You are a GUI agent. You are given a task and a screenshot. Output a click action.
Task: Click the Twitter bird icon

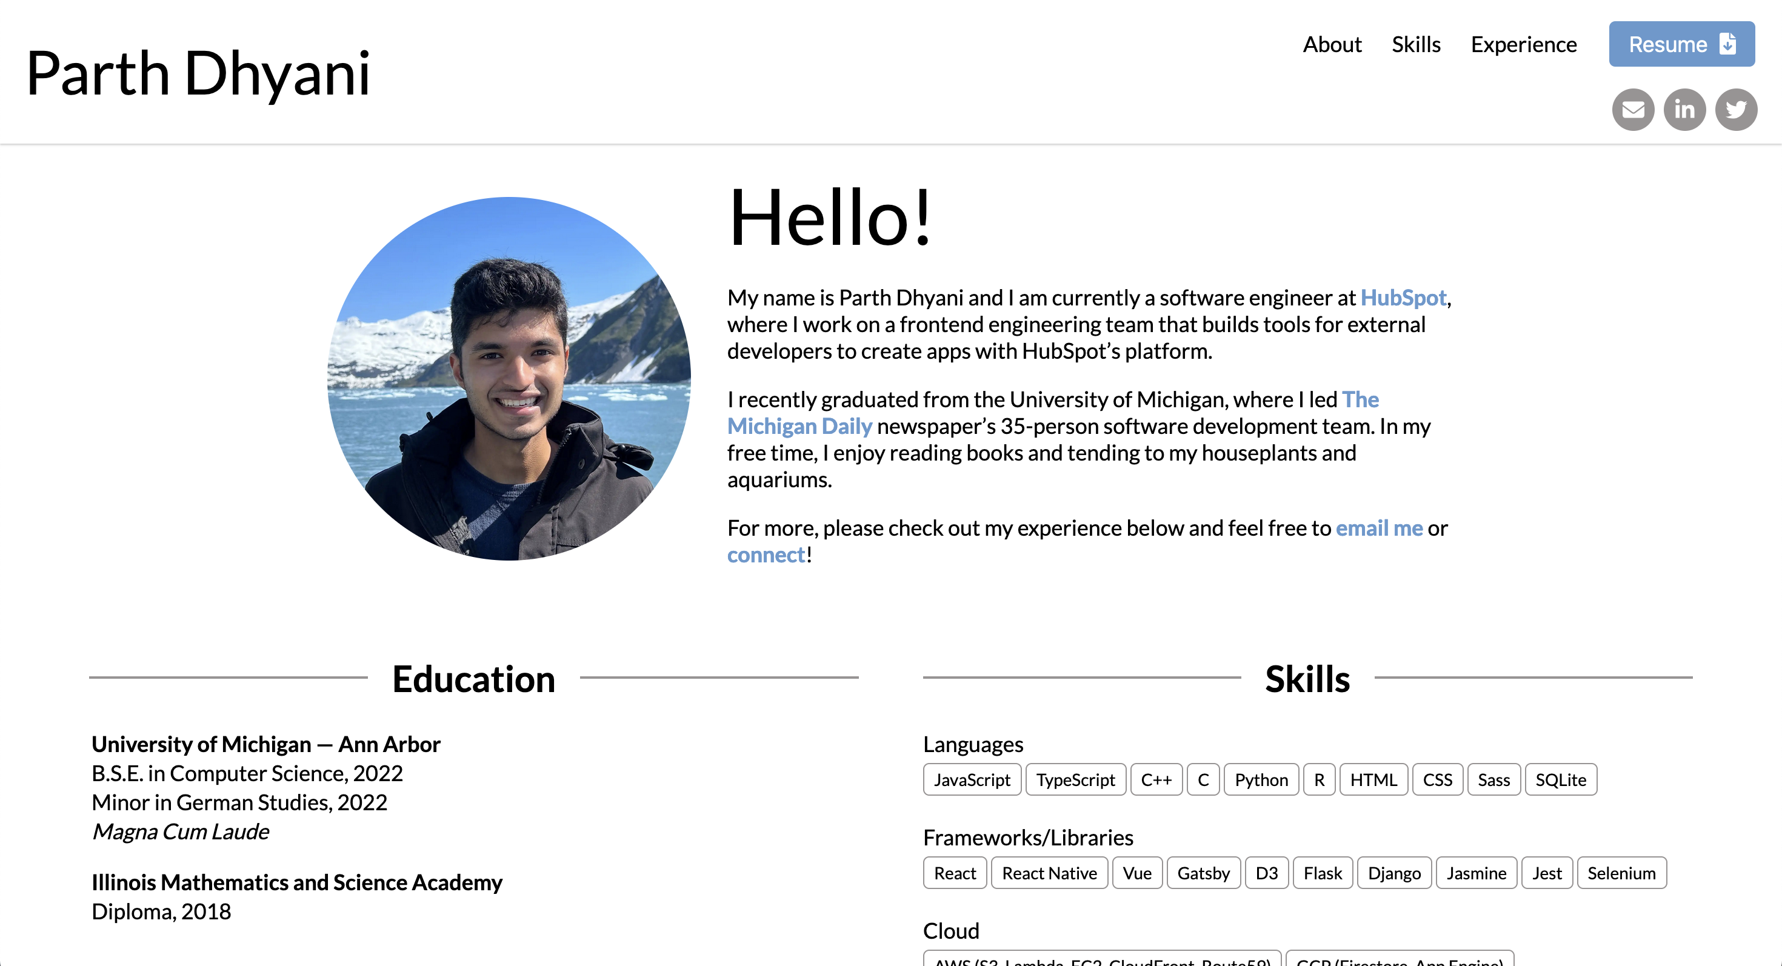pos(1736,109)
